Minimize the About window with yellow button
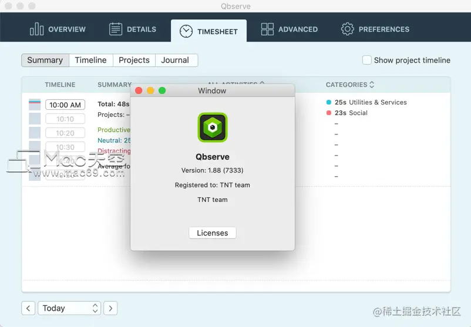 pyautogui.click(x=150, y=90)
